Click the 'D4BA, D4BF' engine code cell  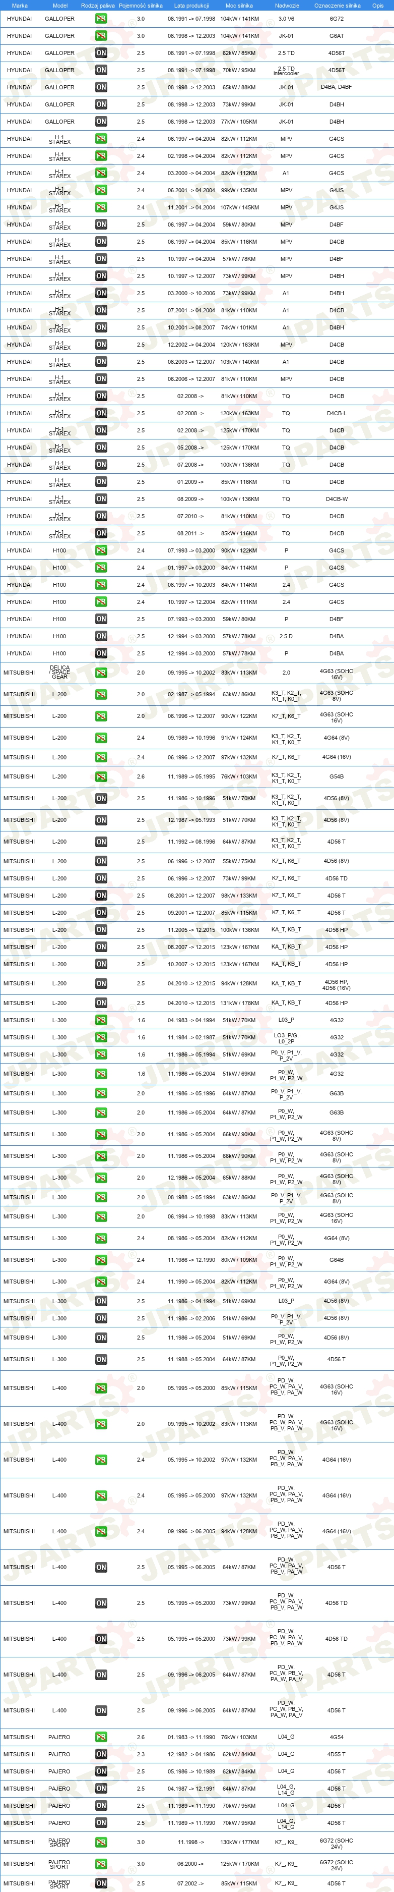[336, 87]
